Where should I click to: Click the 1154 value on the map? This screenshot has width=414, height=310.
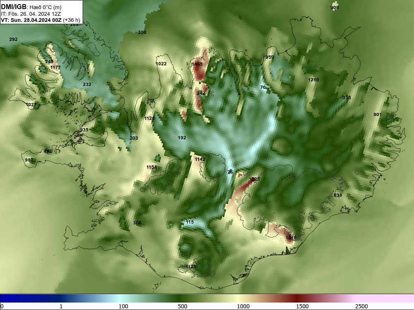[152, 167]
